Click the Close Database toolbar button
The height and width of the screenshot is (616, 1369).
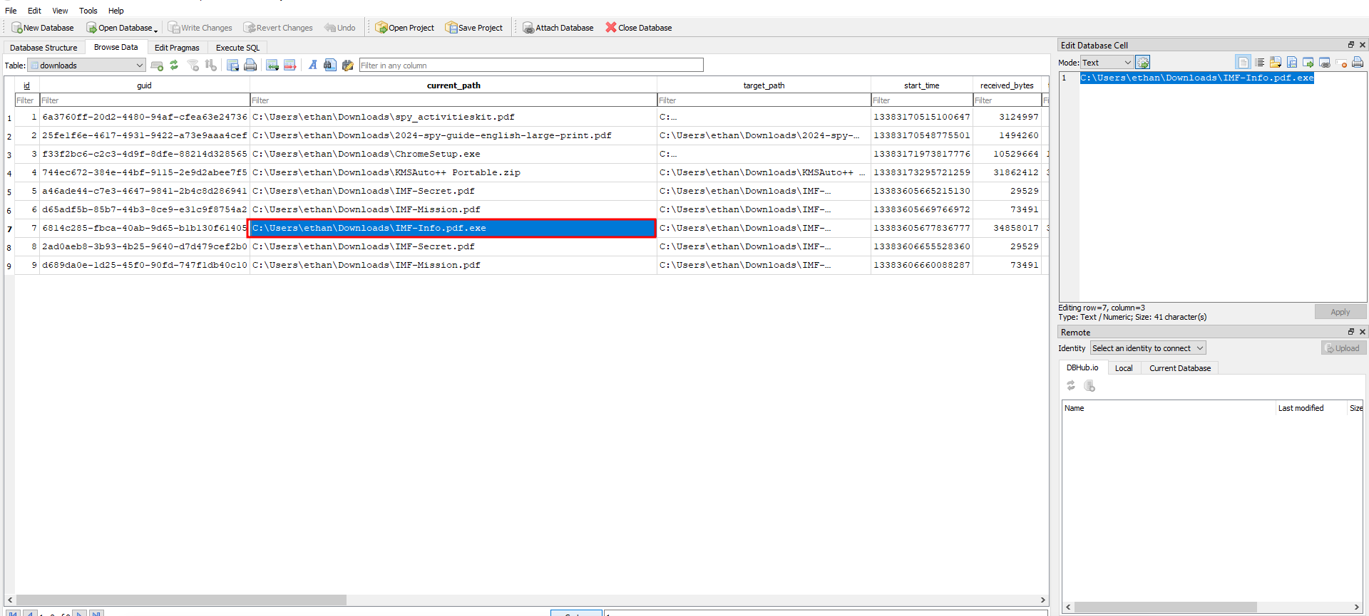pos(638,28)
